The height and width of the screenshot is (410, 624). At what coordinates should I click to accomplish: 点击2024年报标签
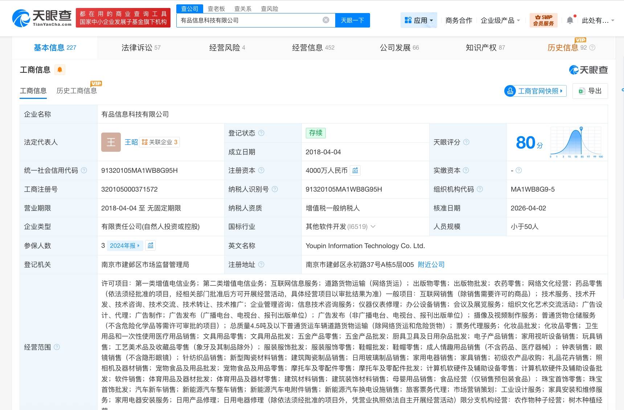[x=124, y=246]
